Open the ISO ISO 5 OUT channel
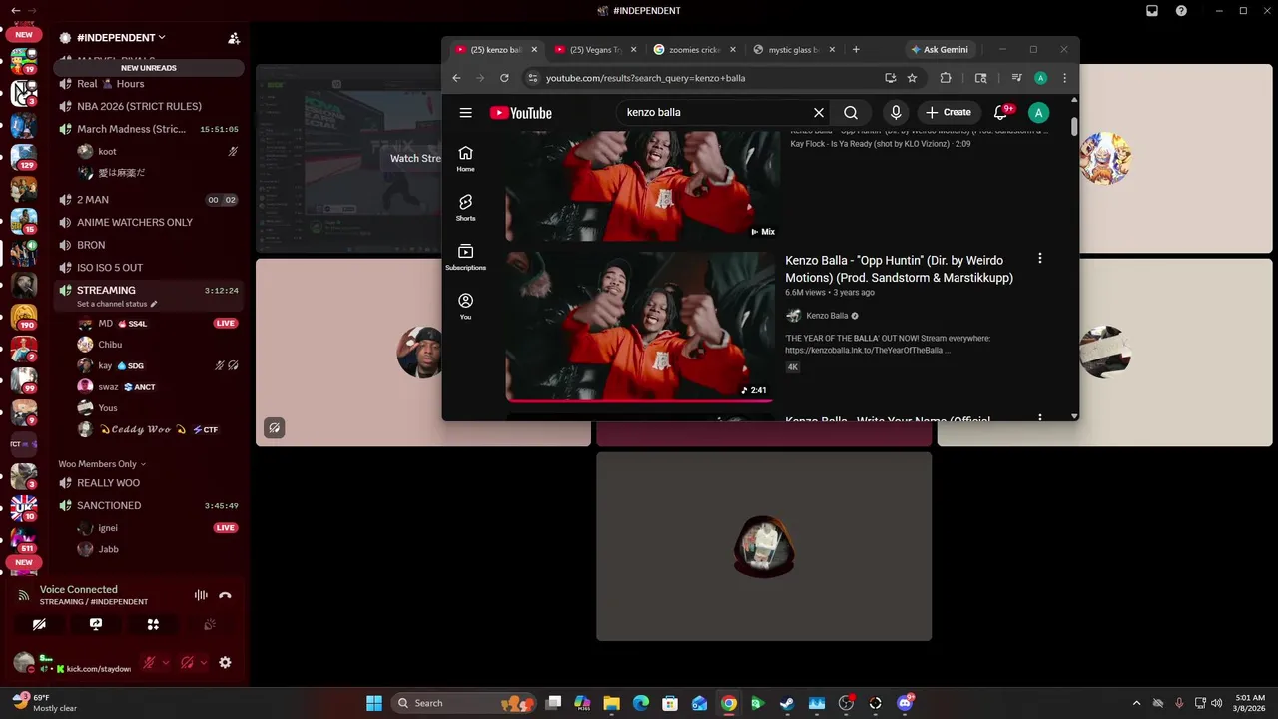 point(149,268)
